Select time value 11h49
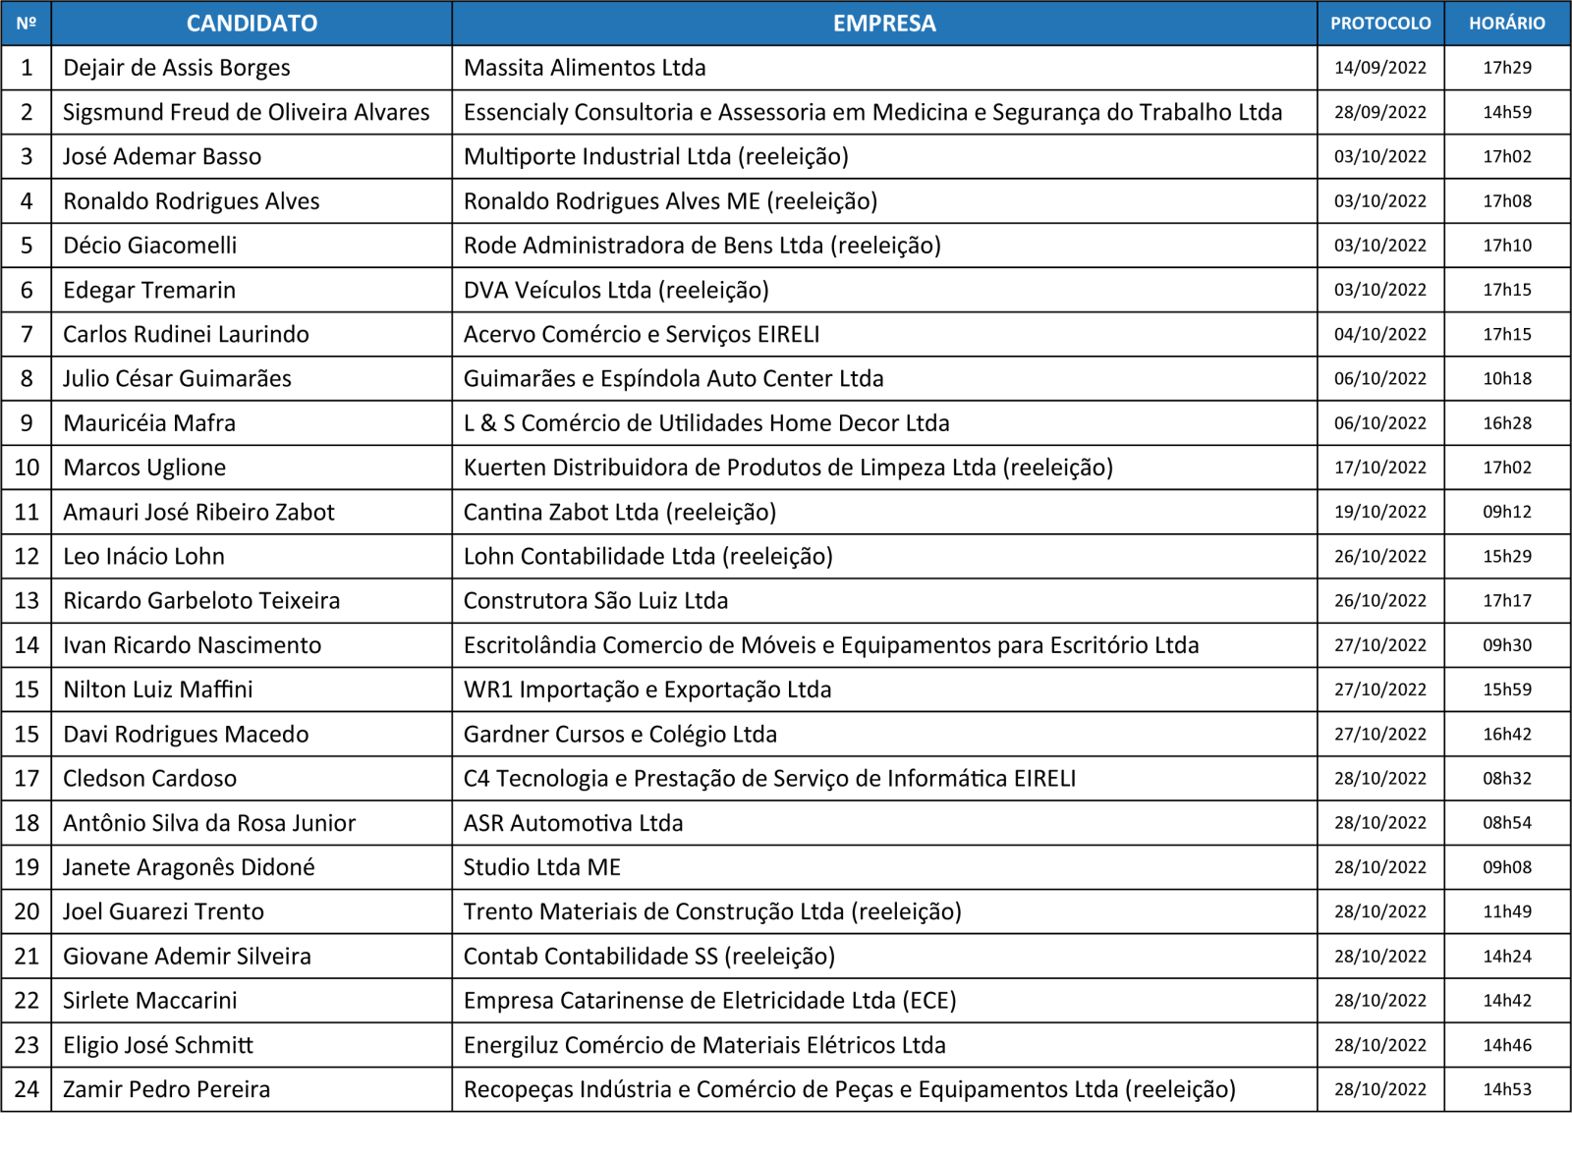 point(1507,911)
